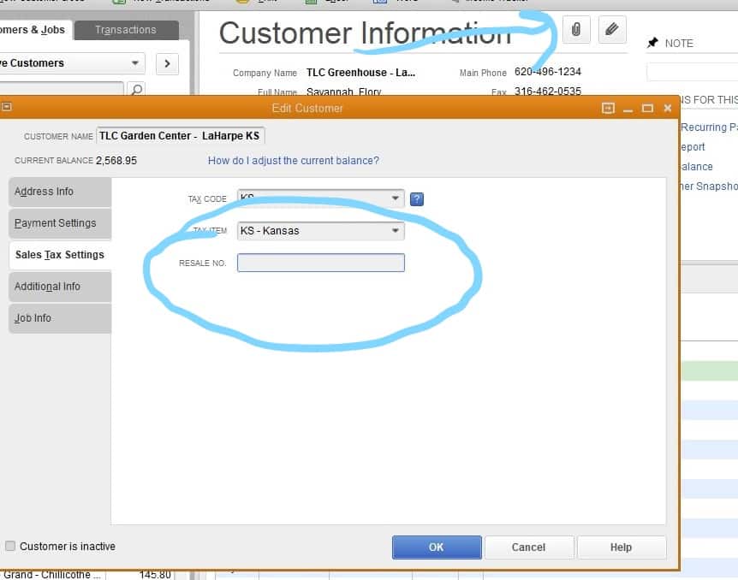
Task: Minimize the Edit Customer dialog
Action: tap(628, 109)
